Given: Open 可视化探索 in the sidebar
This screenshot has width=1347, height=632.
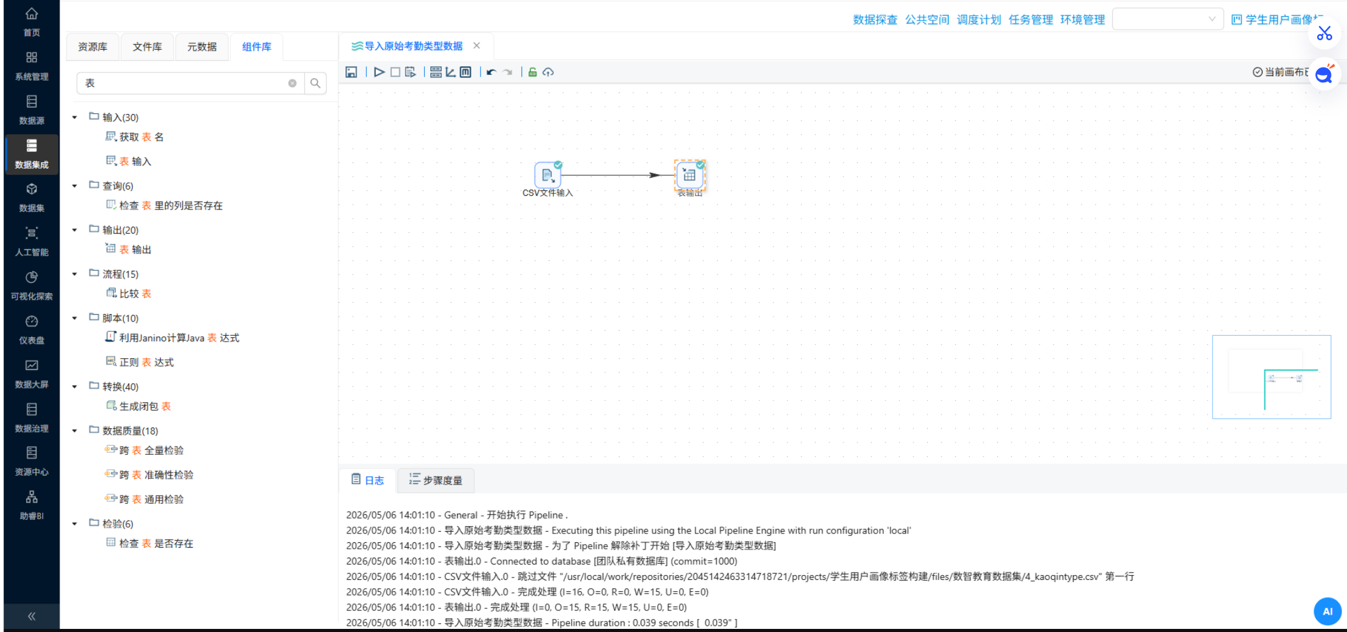Looking at the screenshot, I should (32, 285).
